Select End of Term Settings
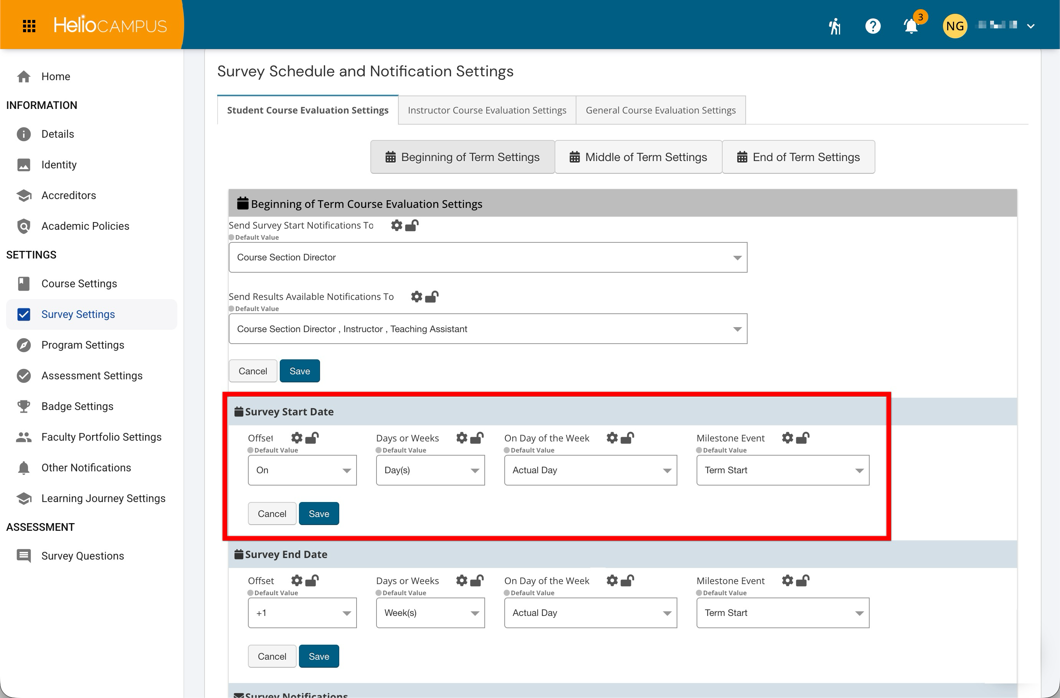 (x=798, y=157)
